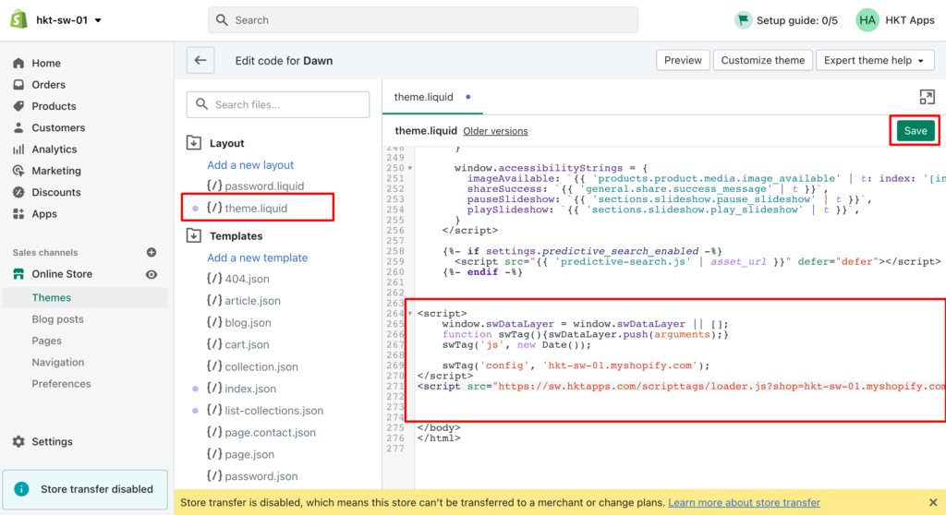The image size is (946, 515).
Task: Click the Online Store shop icon
Action: pos(18,274)
